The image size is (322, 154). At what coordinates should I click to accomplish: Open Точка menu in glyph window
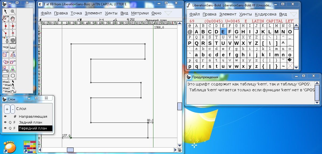point(76,13)
